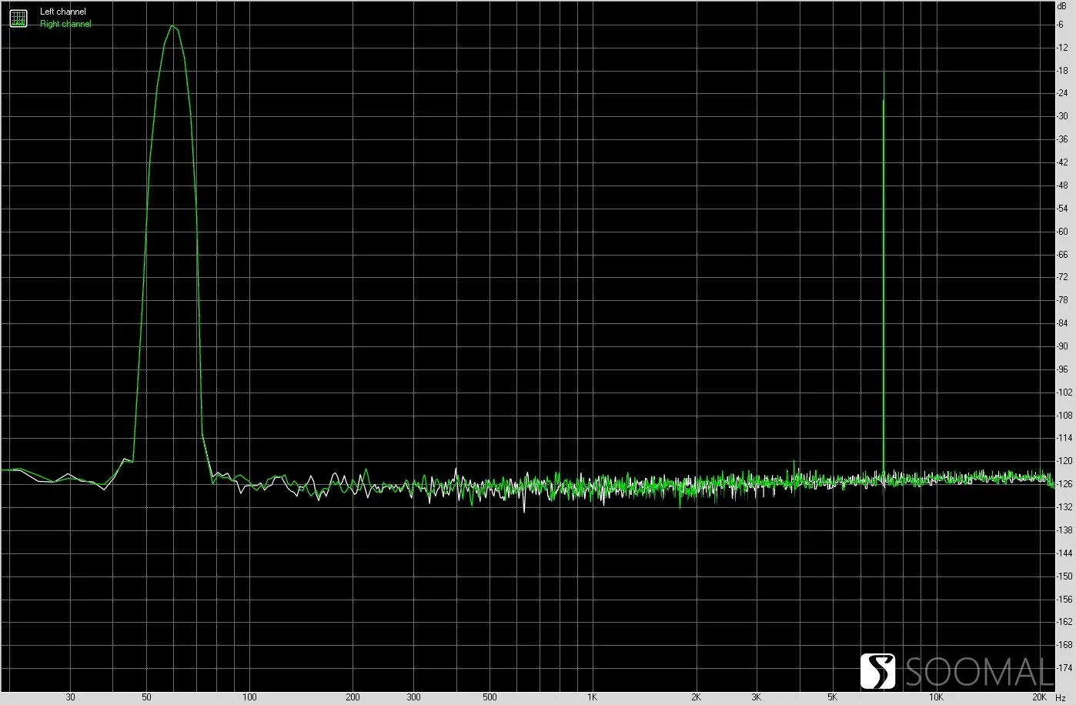Click the 500 label on the frequency axis
Image resolution: width=1076 pixels, height=705 pixels.
click(x=490, y=697)
